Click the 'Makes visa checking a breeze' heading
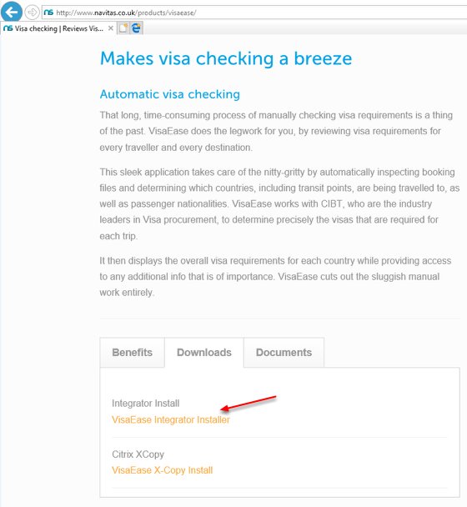467x507 pixels. 226,58
